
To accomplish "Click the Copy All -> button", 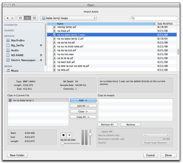I will 83,117.
